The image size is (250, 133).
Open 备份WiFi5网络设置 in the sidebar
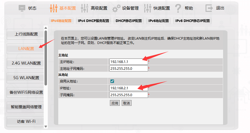(x=25, y=92)
